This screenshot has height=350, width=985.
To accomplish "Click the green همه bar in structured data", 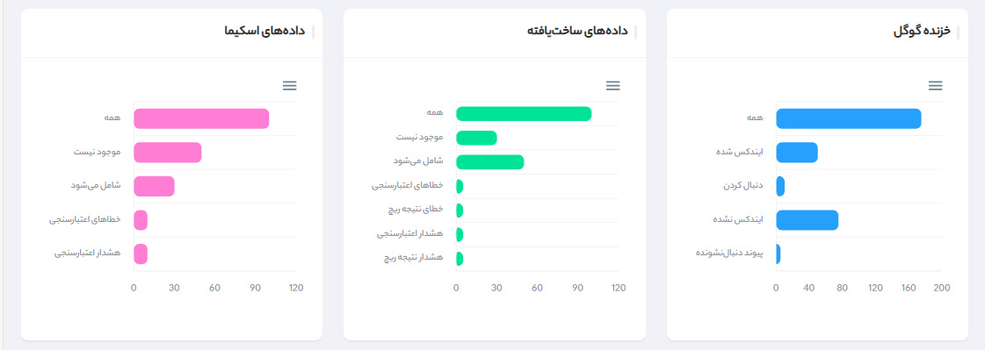I will [x=524, y=113].
